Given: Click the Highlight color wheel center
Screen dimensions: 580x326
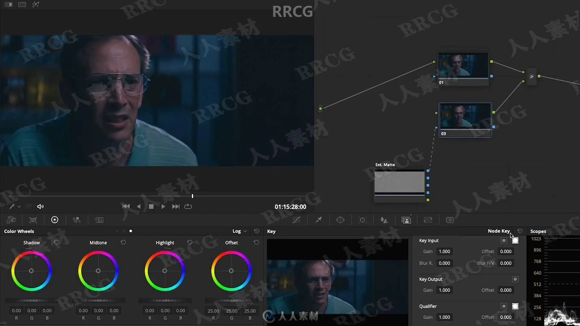Looking at the screenshot, I should pos(165,271).
